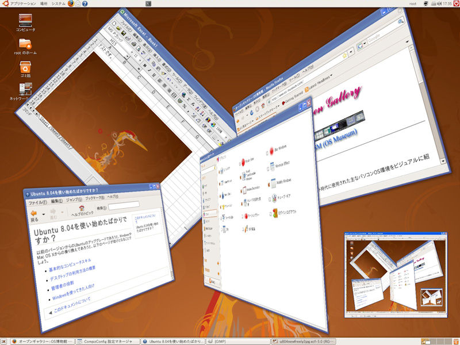This screenshot has width=460, height=345.
Task: Switch to the [GIMP] taskbar button
Action: (x=237, y=342)
